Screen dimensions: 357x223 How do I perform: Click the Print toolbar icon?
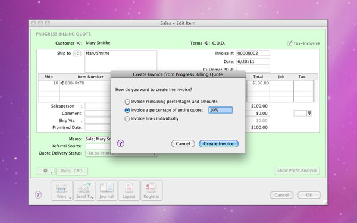coord(61,191)
